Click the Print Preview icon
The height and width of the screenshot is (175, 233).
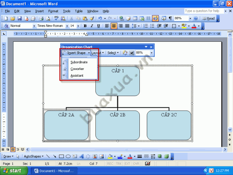(x=48, y=18)
